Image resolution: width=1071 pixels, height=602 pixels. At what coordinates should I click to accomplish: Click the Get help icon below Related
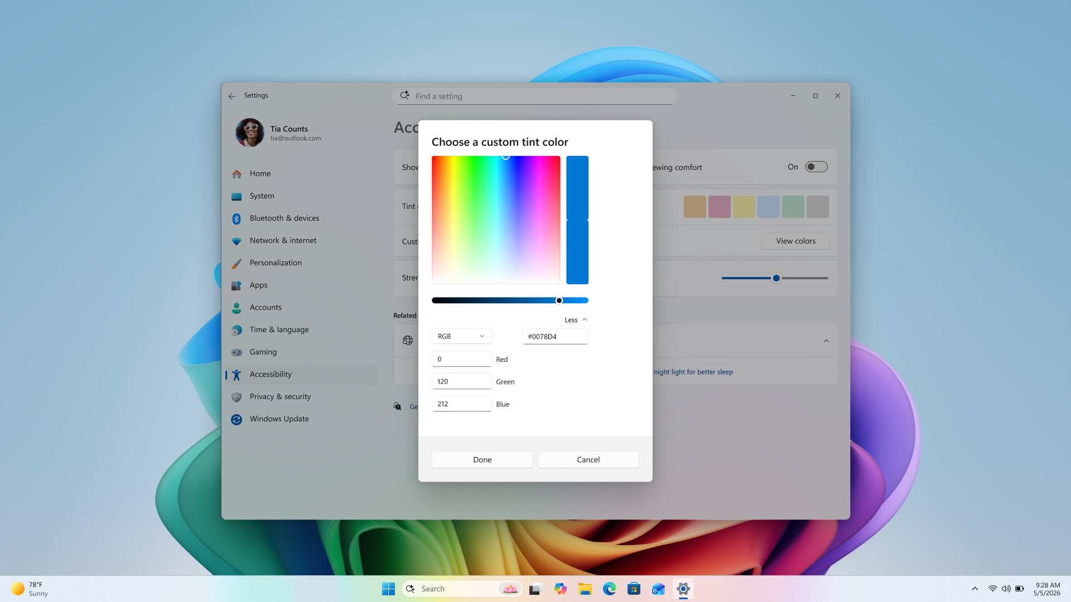(397, 406)
